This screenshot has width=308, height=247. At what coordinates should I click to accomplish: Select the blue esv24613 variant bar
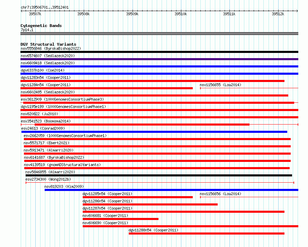click(x=154, y=132)
